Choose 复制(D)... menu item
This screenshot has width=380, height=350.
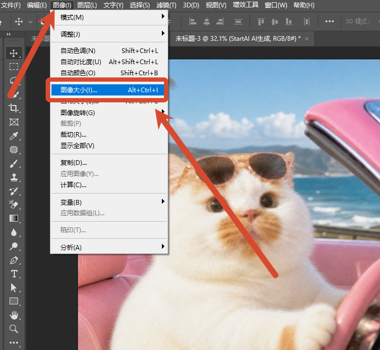click(109, 163)
